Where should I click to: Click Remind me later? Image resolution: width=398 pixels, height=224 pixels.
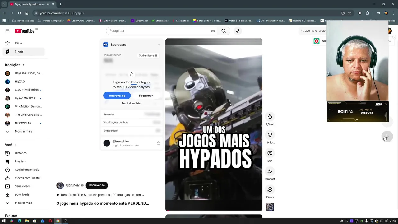pos(132,103)
